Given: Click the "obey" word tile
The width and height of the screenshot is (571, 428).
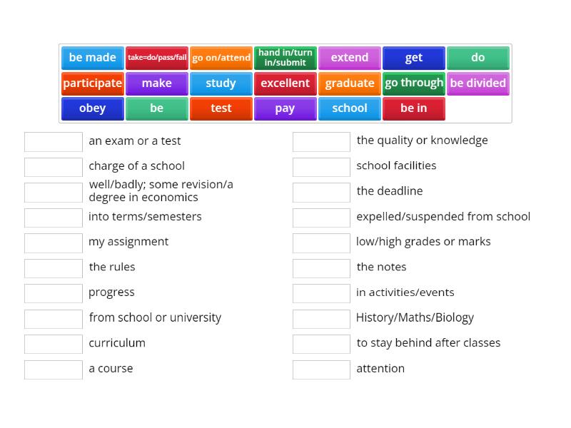Looking at the screenshot, I should [92, 108].
